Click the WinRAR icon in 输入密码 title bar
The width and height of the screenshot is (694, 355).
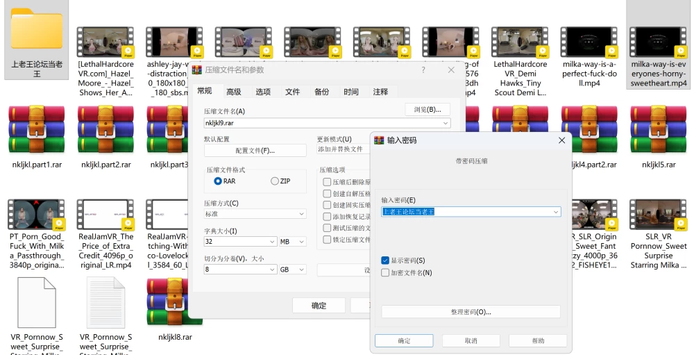[379, 140]
